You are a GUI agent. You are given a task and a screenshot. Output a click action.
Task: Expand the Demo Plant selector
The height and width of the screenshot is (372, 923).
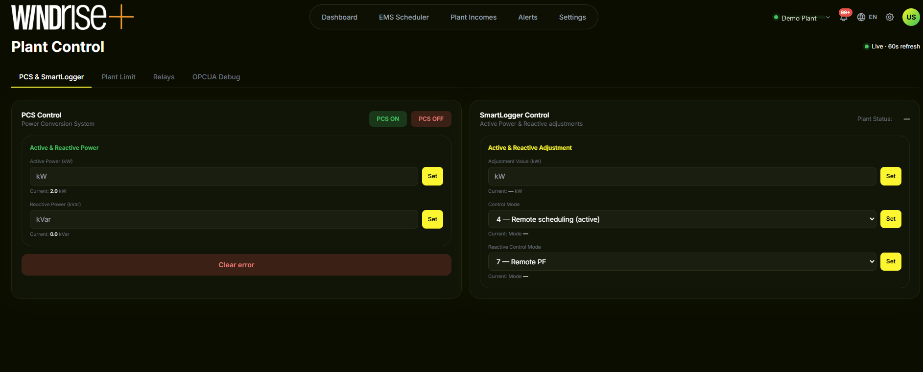pyautogui.click(x=802, y=18)
